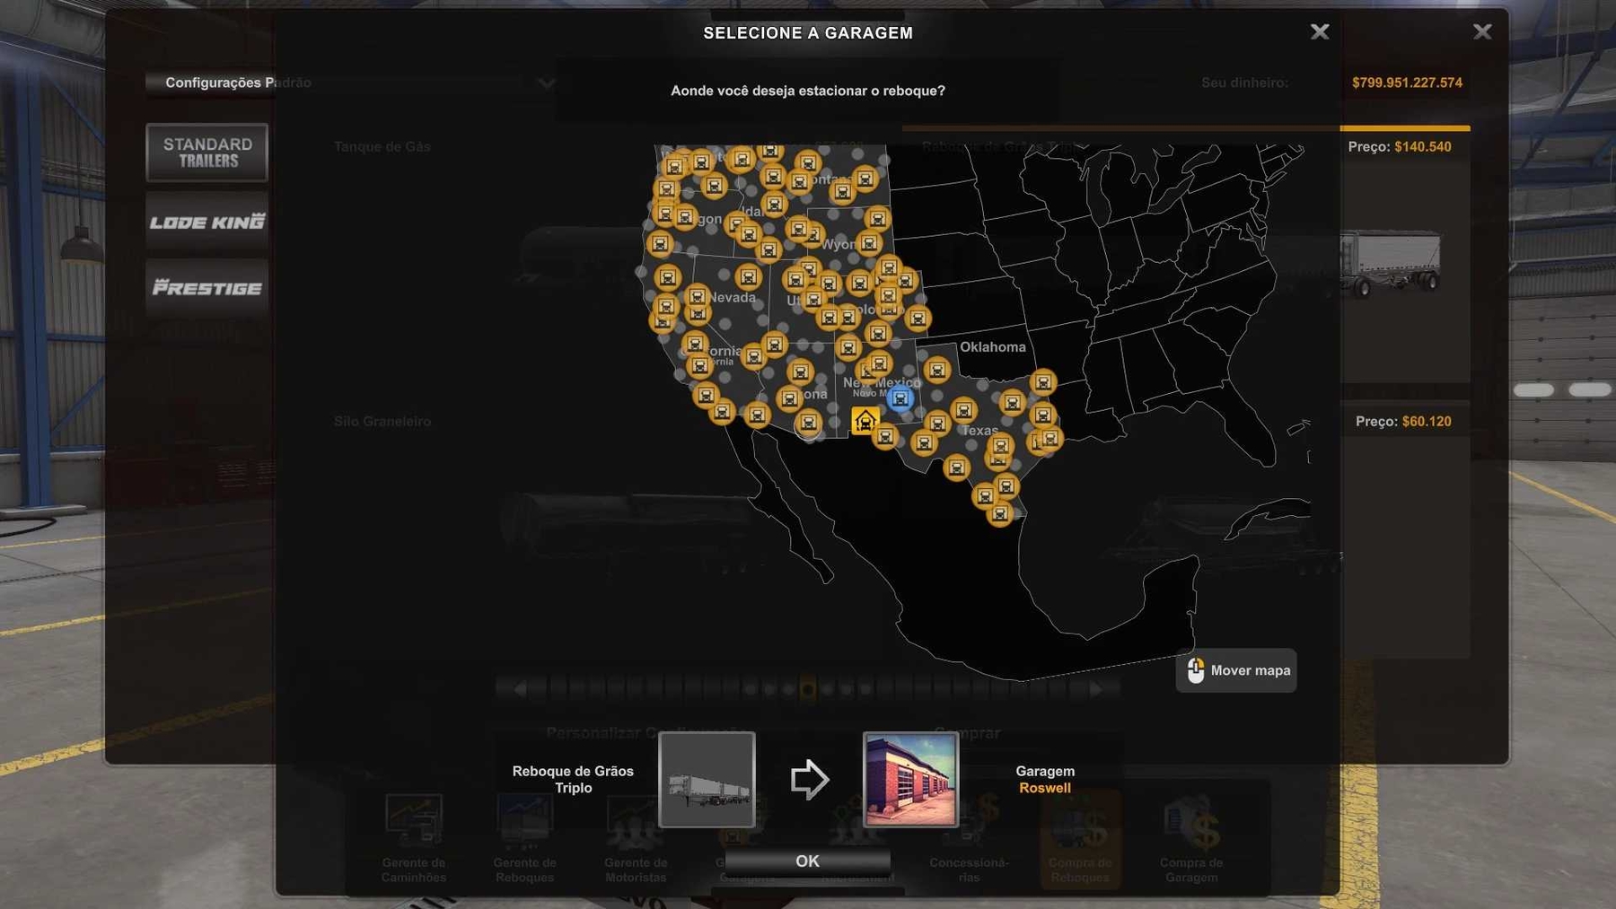Image resolution: width=1616 pixels, height=909 pixels.
Task: Click the Roswell garage photo thumbnail
Action: click(x=910, y=779)
